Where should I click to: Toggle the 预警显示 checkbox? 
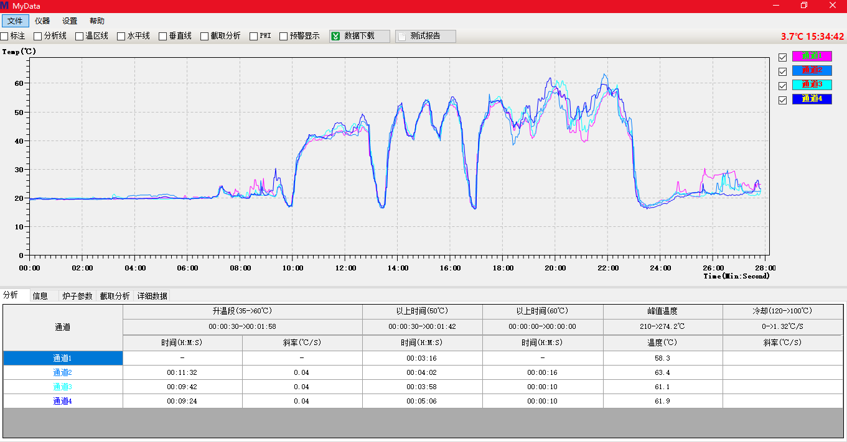[x=284, y=36]
